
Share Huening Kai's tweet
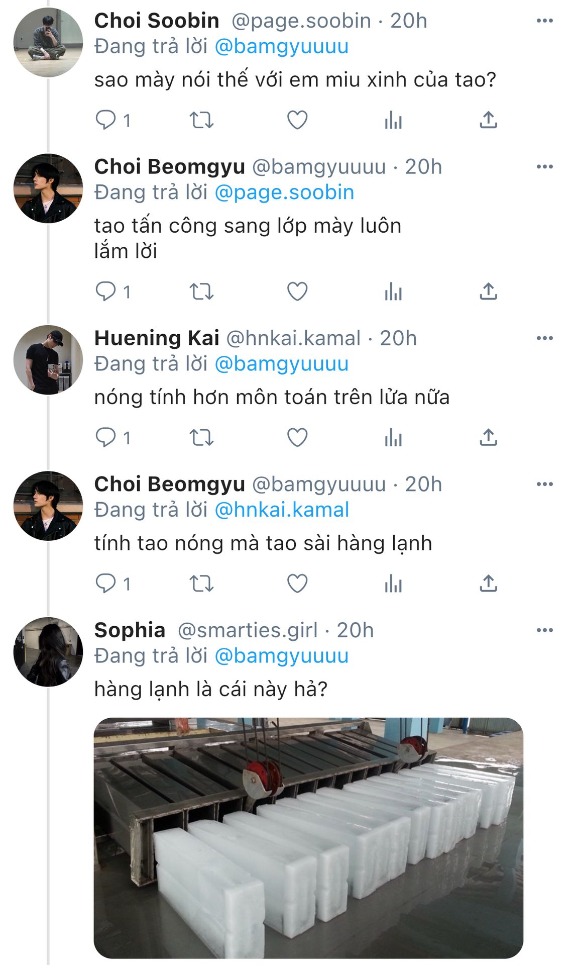click(x=488, y=438)
